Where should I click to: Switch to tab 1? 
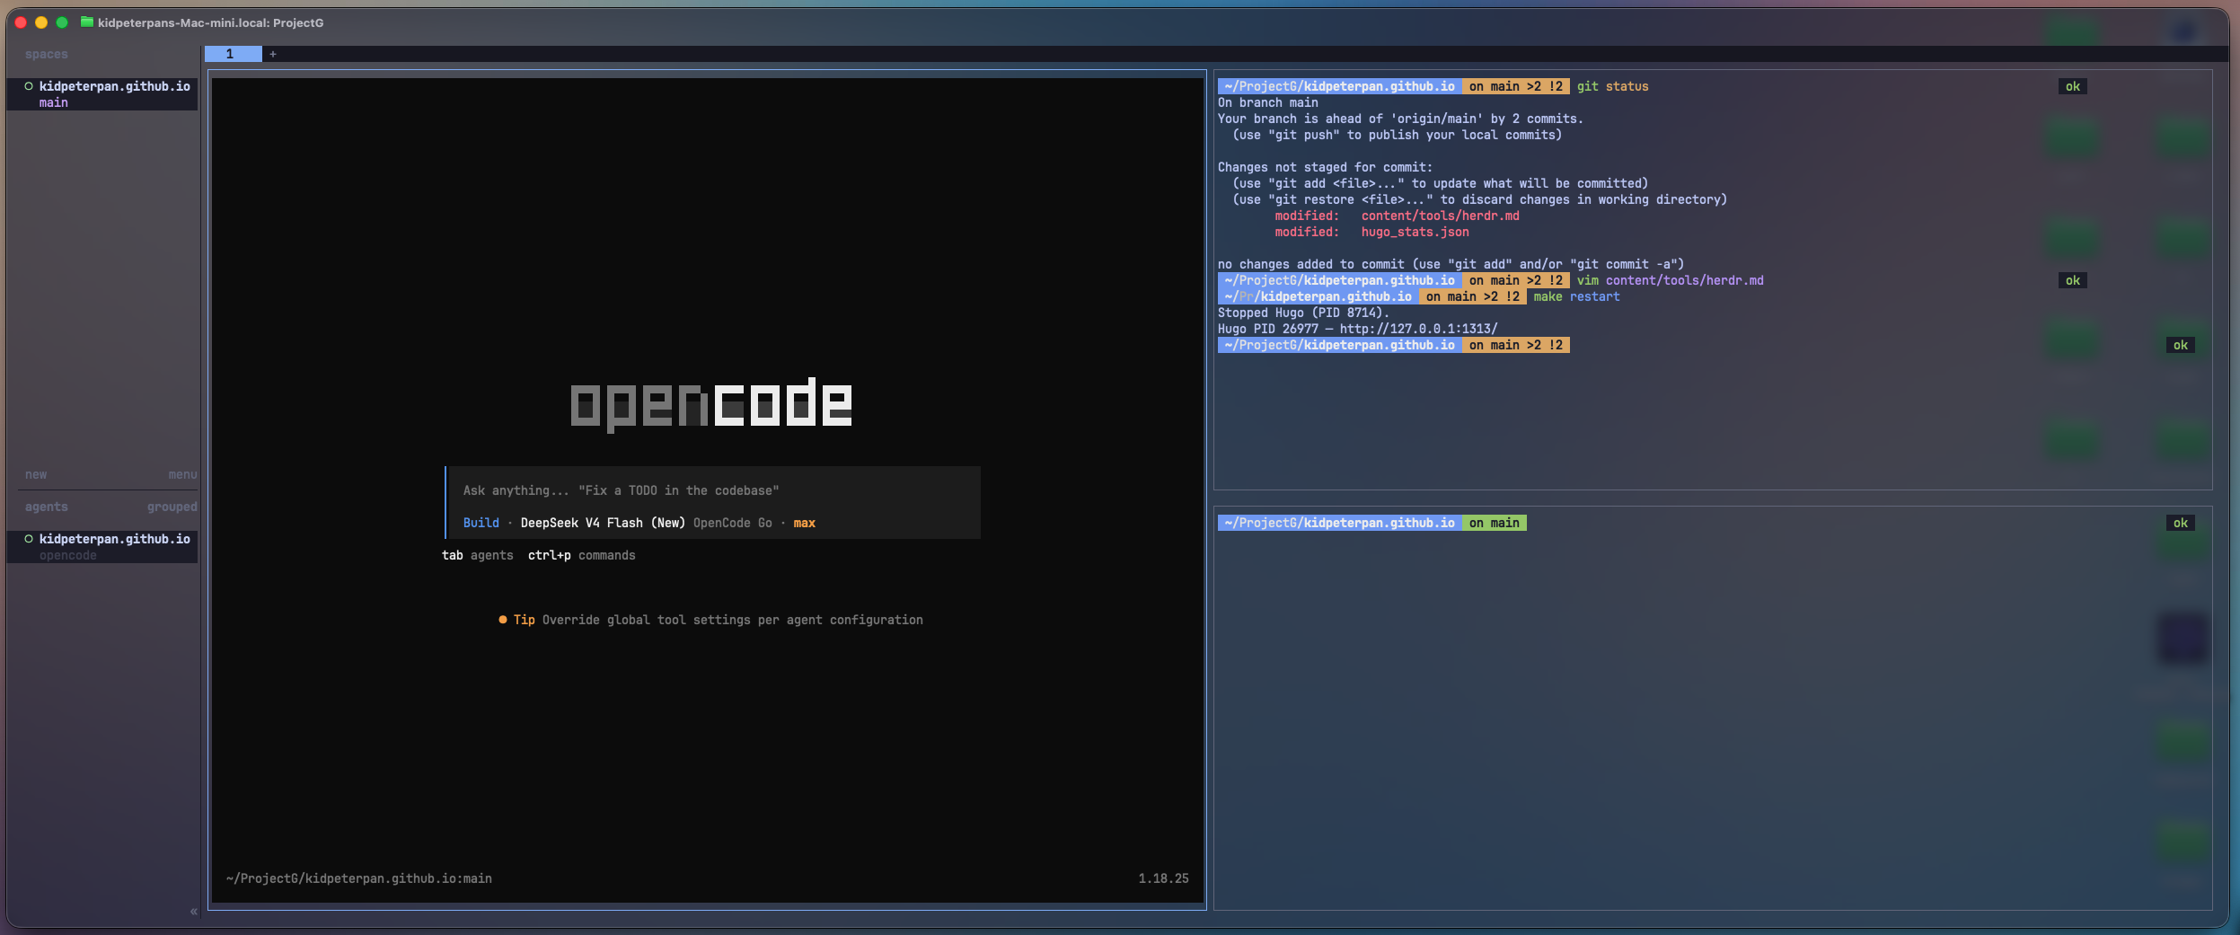pos(233,54)
